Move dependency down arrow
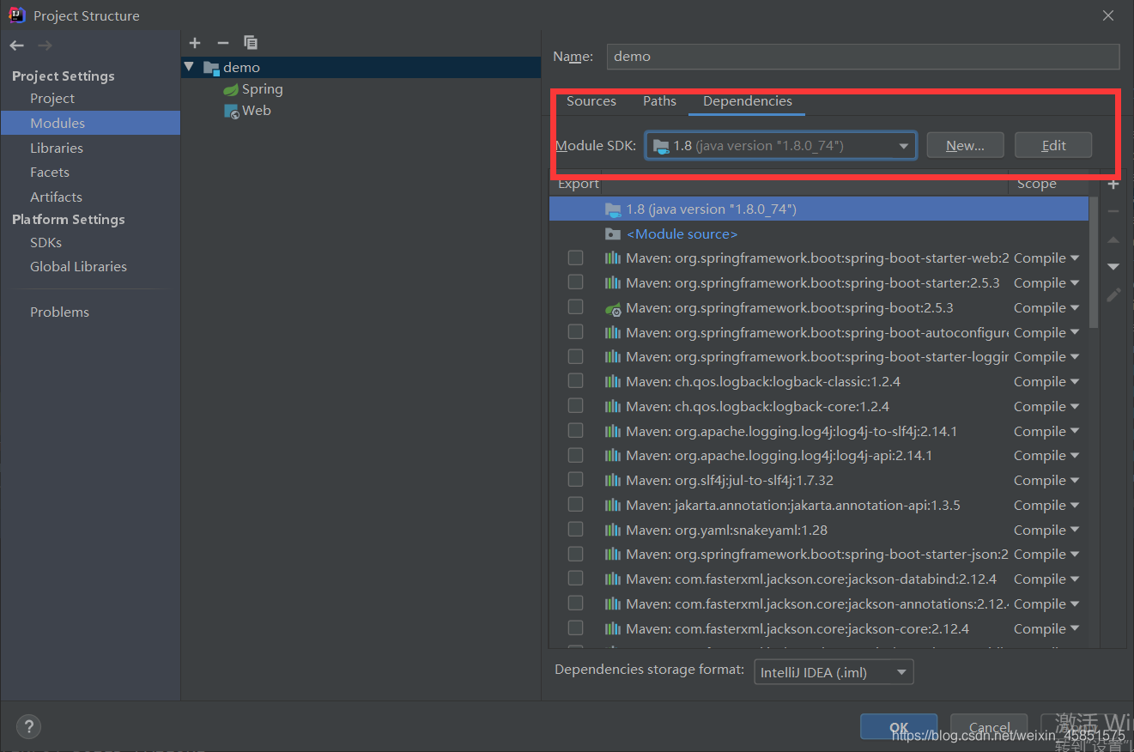Image resolution: width=1134 pixels, height=752 pixels. pyautogui.click(x=1113, y=267)
